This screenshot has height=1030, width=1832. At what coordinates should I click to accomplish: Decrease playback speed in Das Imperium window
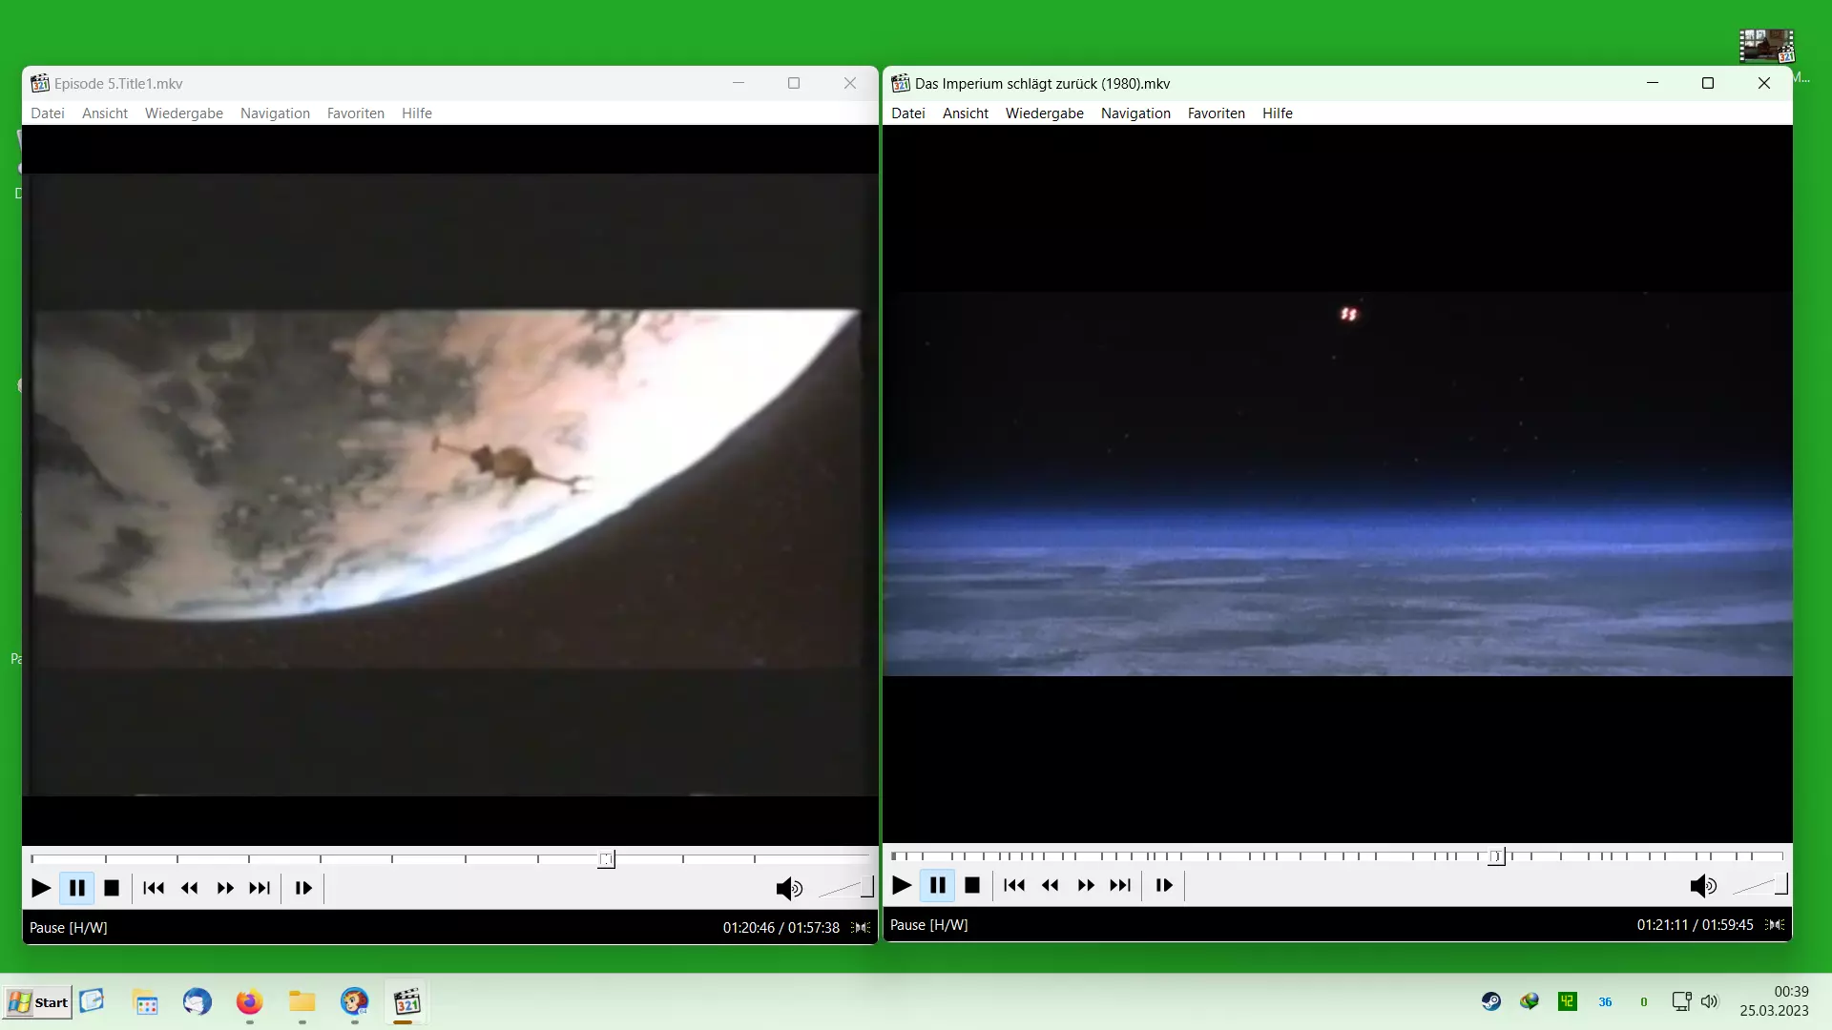pyautogui.click(x=1050, y=885)
